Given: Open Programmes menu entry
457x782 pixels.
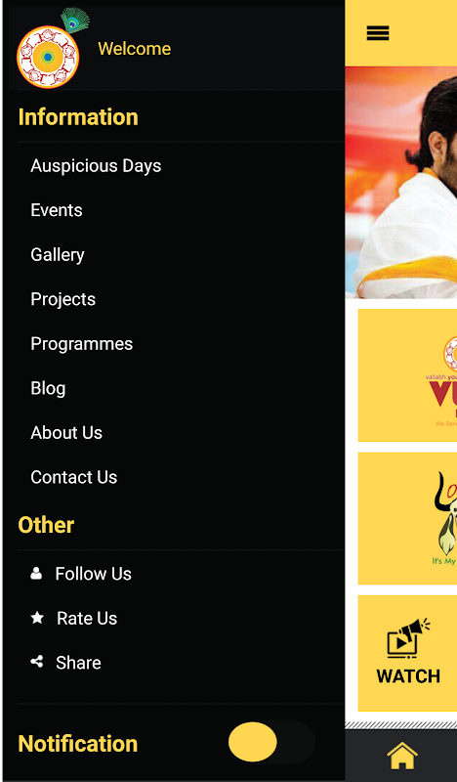Looking at the screenshot, I should tap(82, 344).
